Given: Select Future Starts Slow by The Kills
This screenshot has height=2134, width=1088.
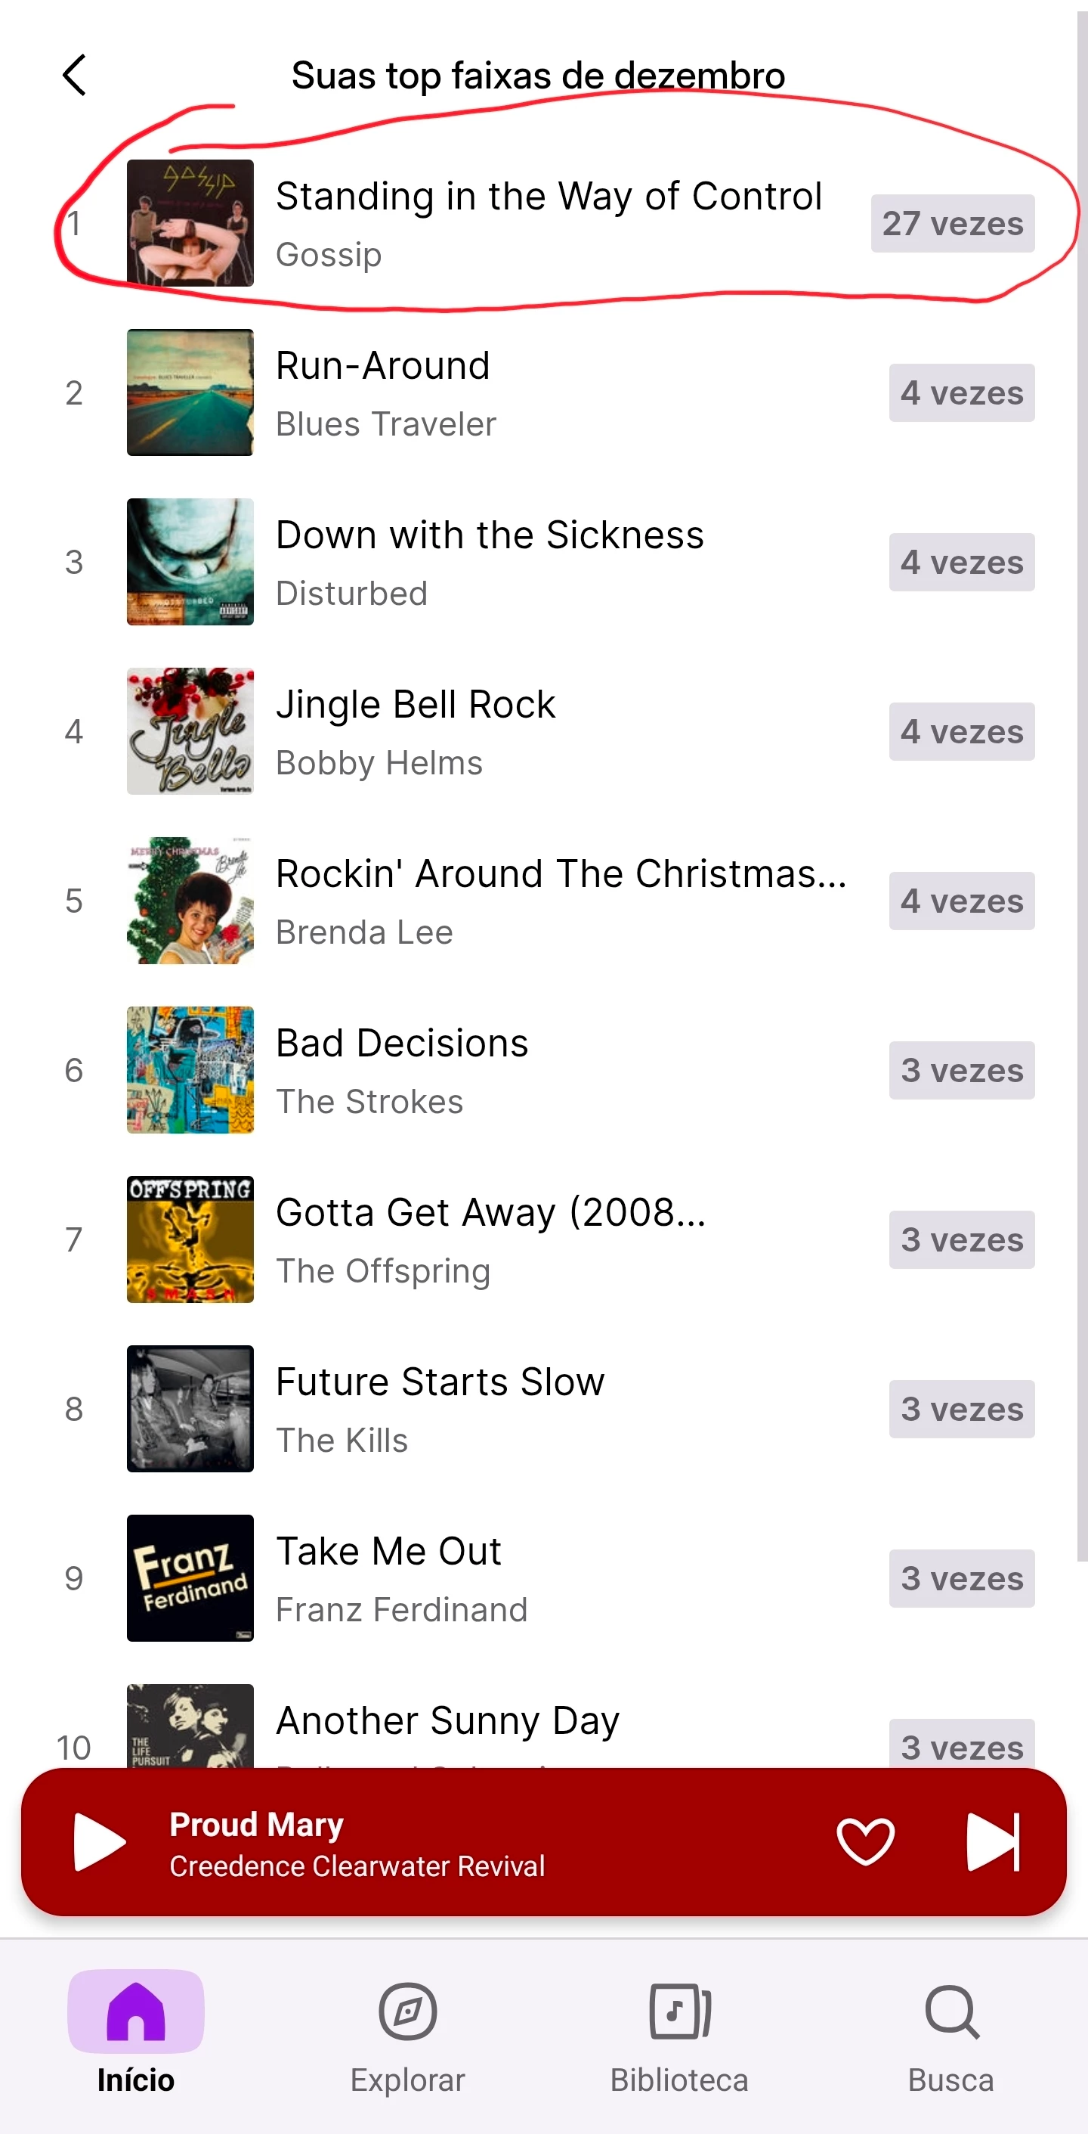Looking at the screenshot, I should coord(440,1382).
